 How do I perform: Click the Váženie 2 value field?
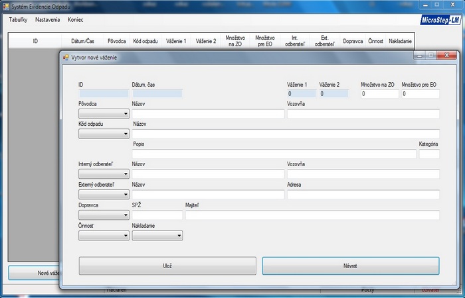[334, 94]
